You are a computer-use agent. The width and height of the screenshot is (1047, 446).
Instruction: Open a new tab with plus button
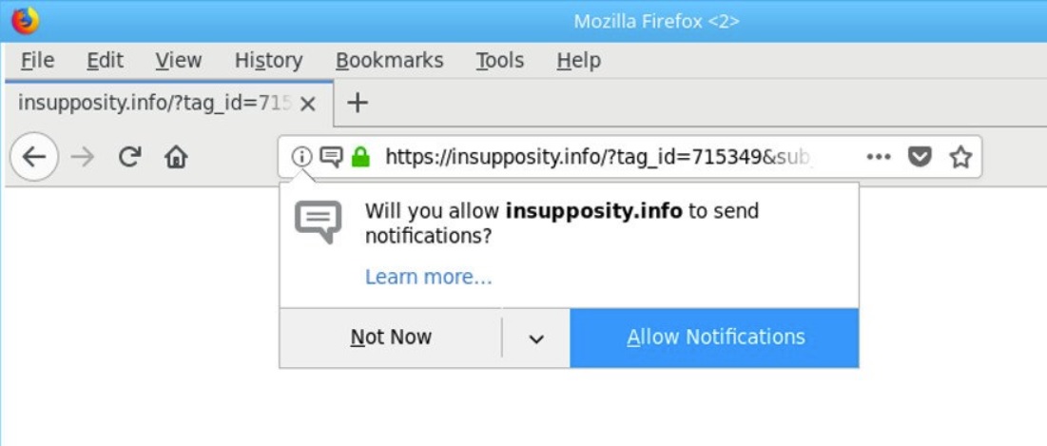click(x=358, y=103)
